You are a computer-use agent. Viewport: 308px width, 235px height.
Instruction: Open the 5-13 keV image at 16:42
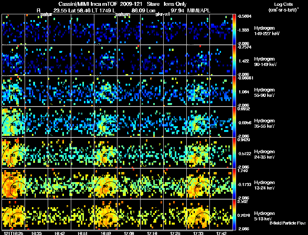[60, 215]
